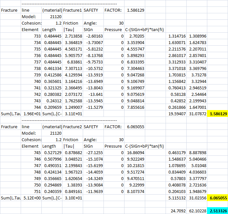Image resolution: width=228 pixels, height=214 pixels.
Task: Click the 1.96E+01 sum cell
Action: pos(31,114)
